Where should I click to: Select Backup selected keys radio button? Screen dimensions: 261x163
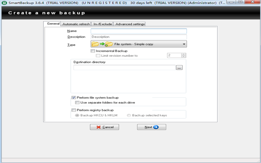[129, 115]
